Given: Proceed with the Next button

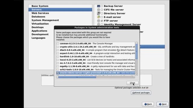Looking at the screenshot, I should (x=163, y=104).
